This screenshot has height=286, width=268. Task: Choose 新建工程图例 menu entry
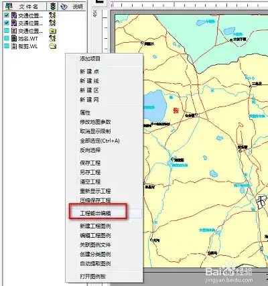coord(95,226)
